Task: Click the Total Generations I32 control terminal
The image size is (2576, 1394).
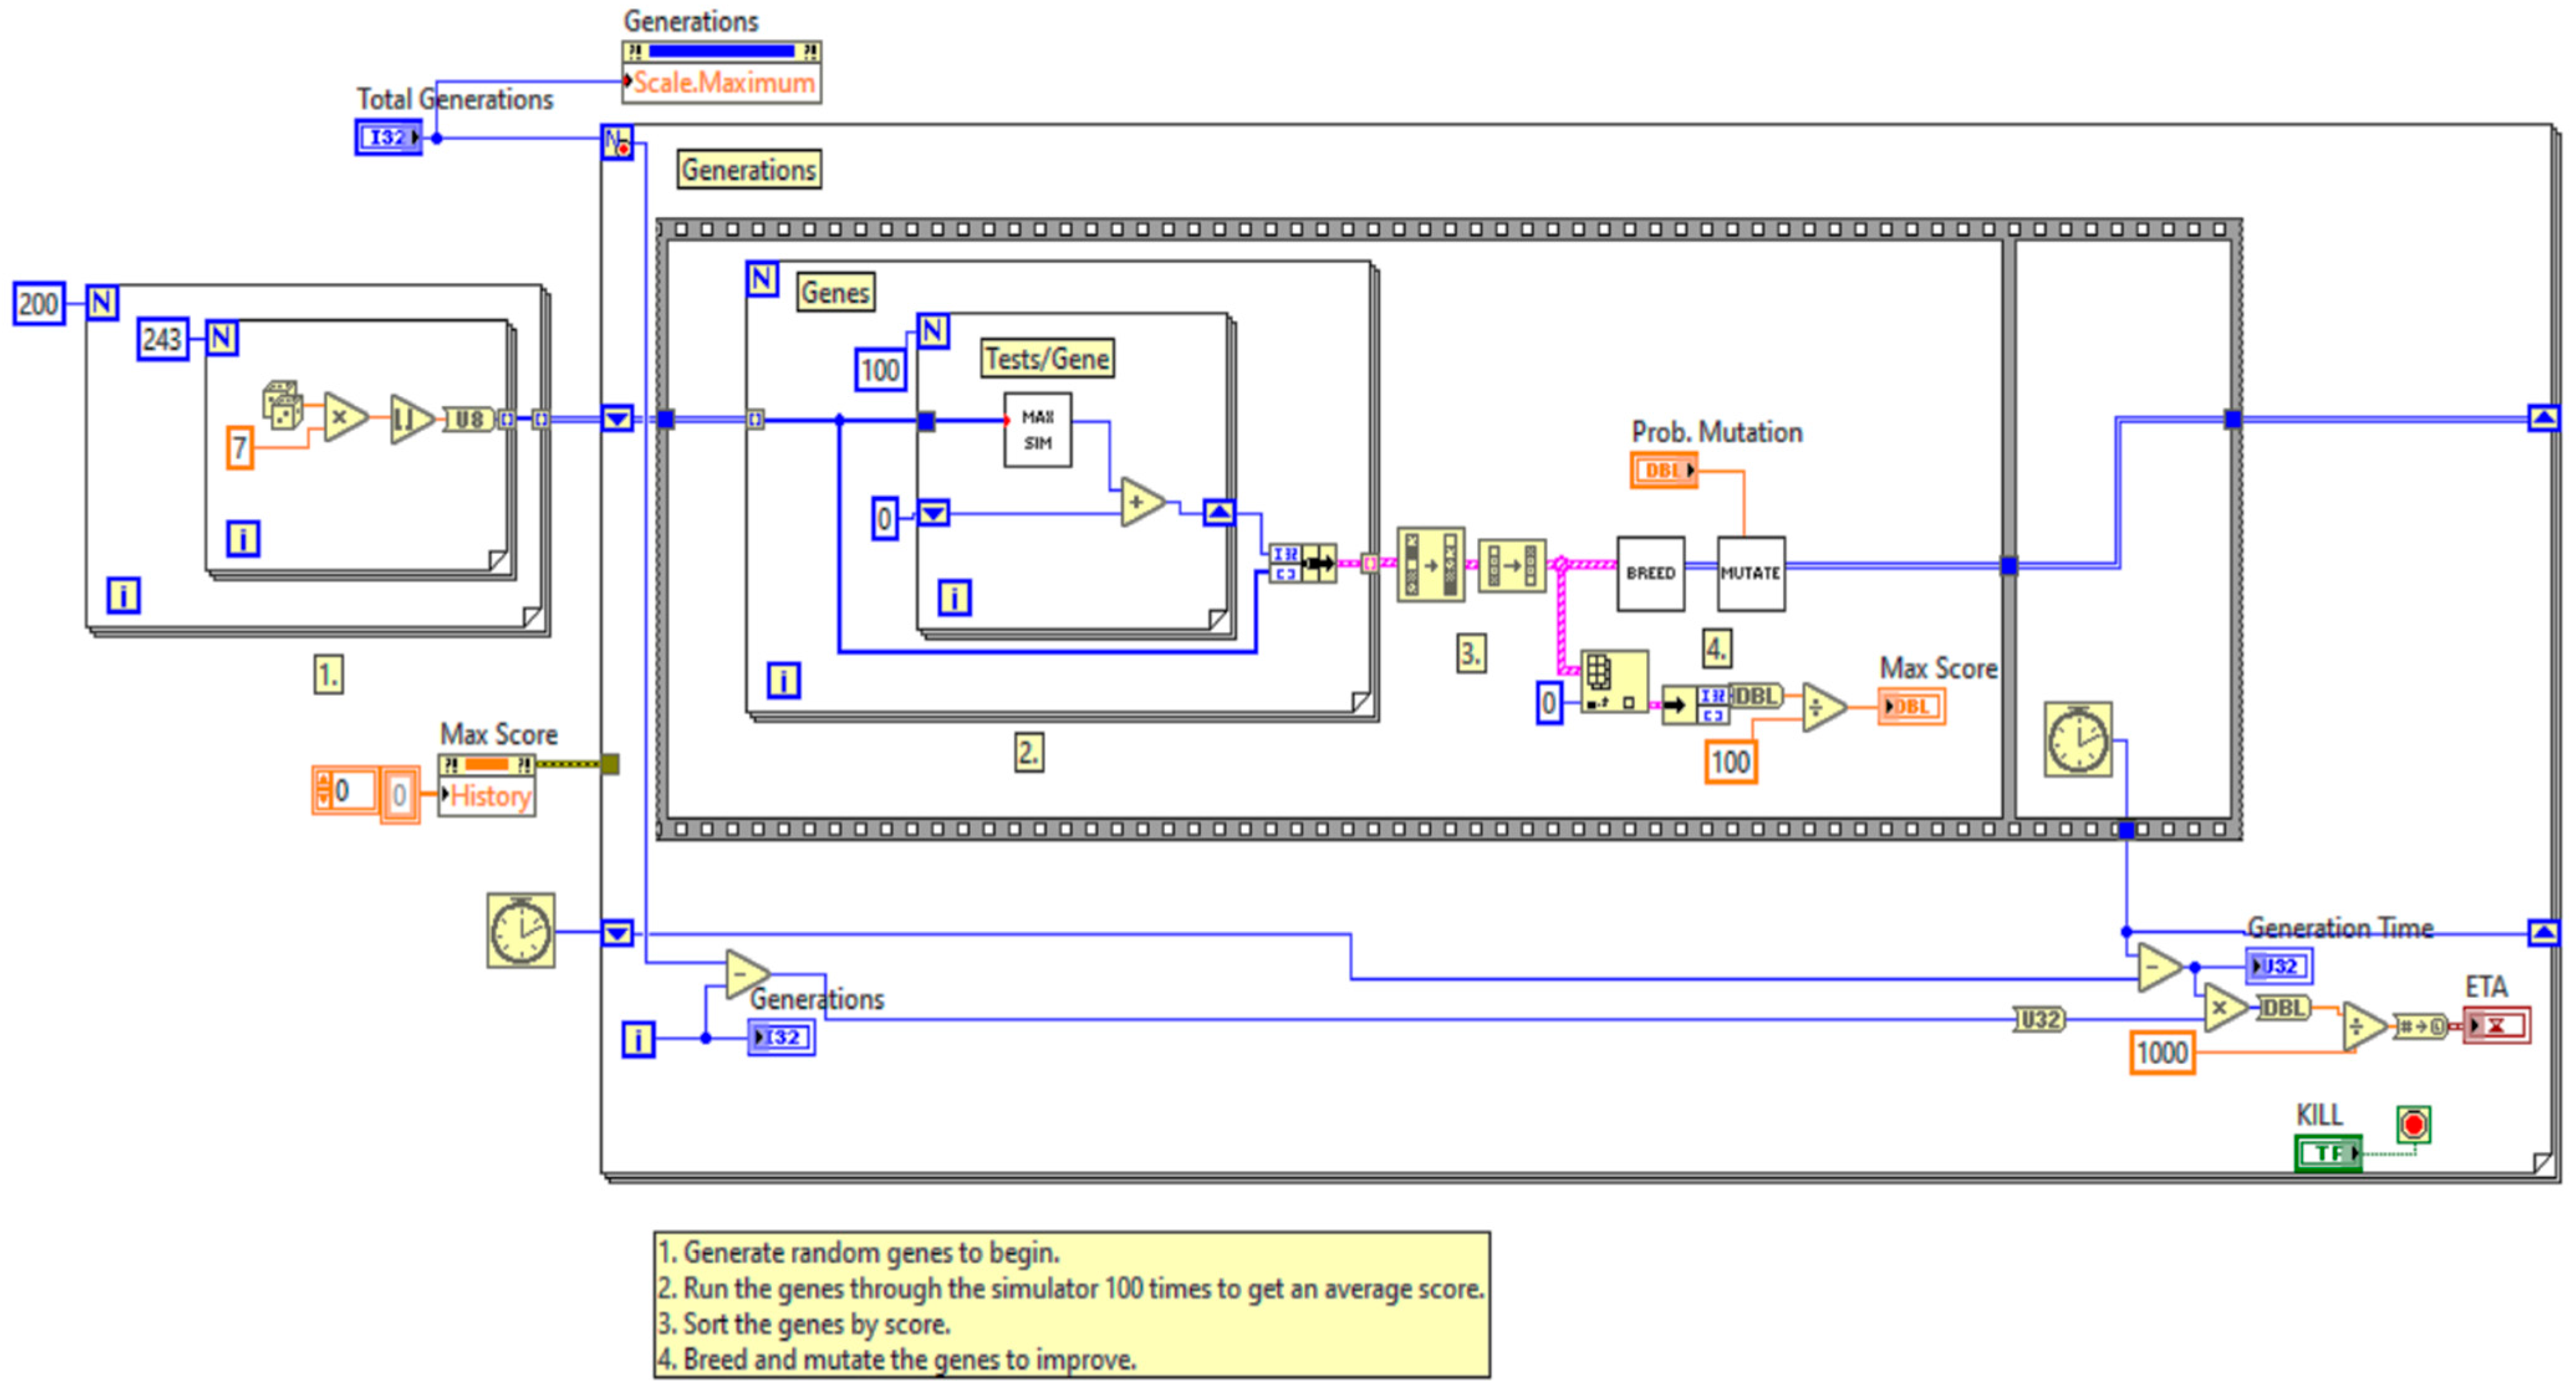Action: click(388, 137)
